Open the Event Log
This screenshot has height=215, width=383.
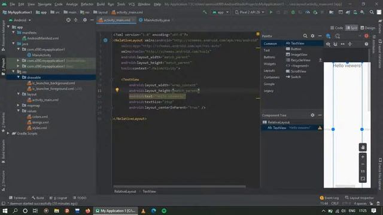point(329,198)
